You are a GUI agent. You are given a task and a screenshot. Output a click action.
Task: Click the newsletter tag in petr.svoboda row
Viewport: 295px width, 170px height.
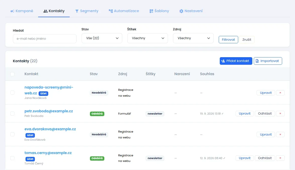pyautogui.click(x=155, y=114)
